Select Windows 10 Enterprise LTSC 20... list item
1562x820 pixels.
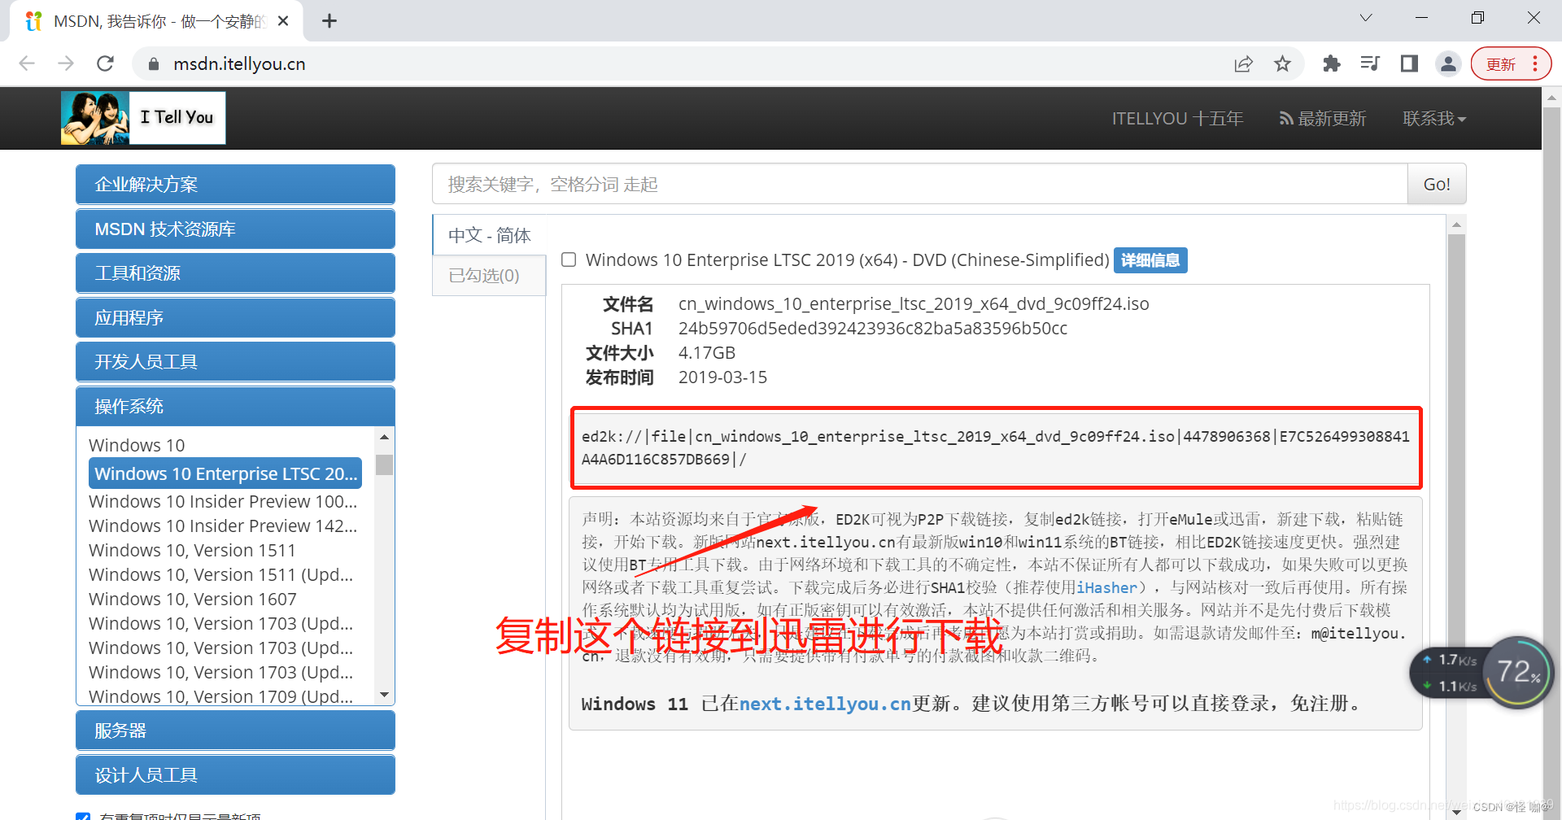(x=225, y=473)
